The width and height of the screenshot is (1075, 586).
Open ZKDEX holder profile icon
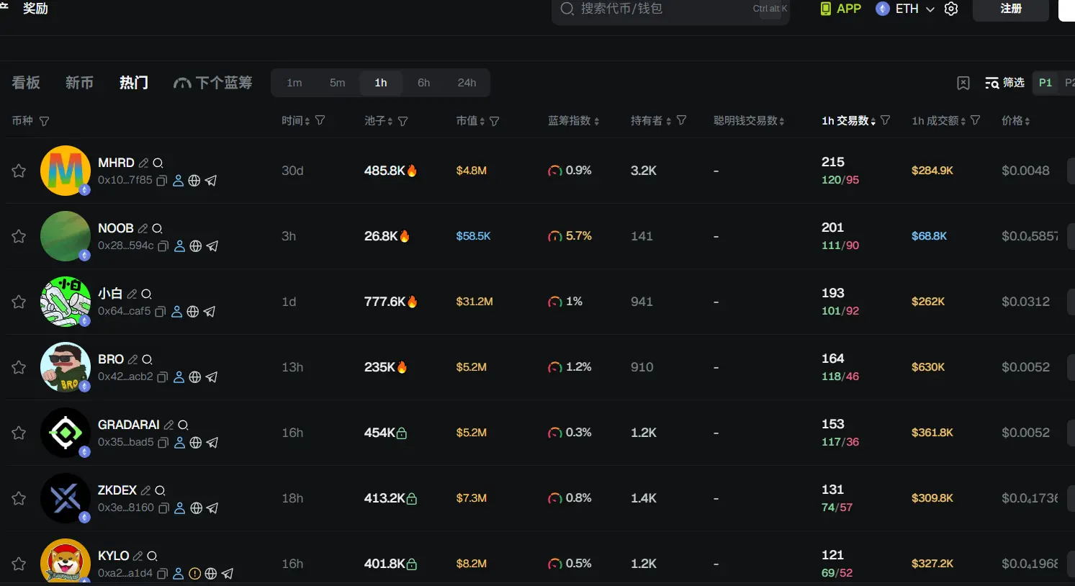pyautogui.click(x=180, y=508)
